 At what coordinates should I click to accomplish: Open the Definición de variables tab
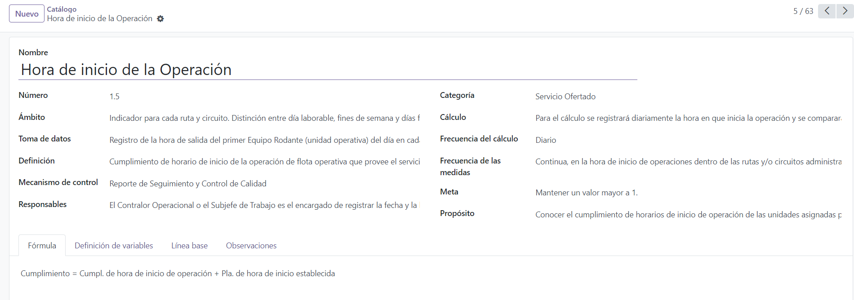[x=114, y=246]
